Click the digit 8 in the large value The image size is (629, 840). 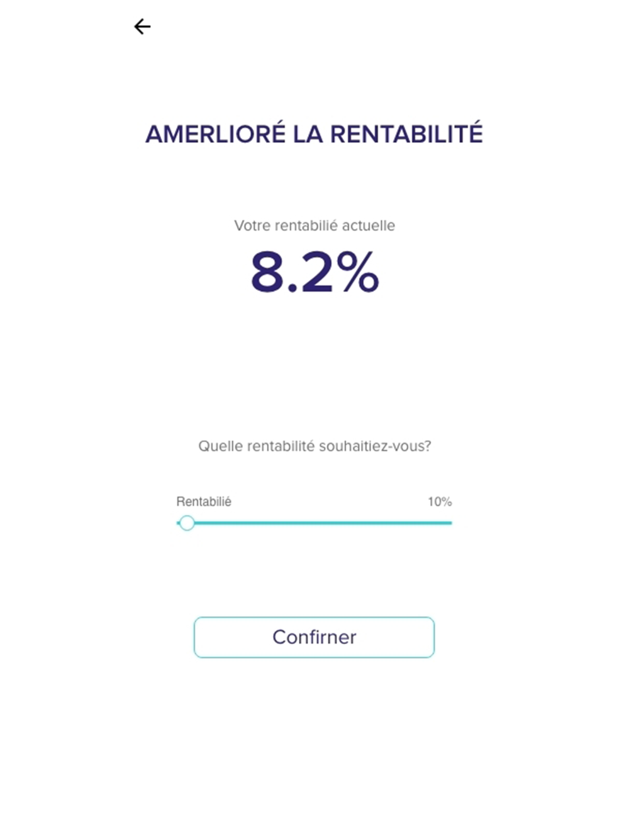click(x=267, y=272)
